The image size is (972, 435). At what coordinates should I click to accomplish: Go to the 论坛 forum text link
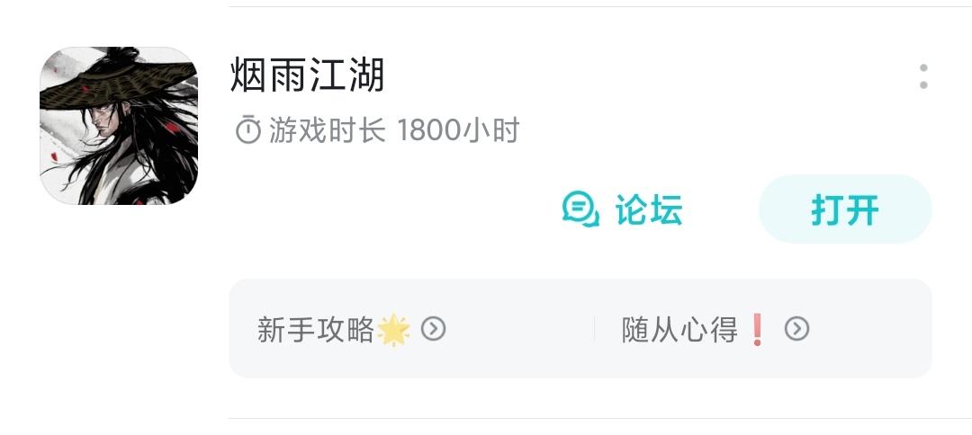pyautogui.click(x=649, y=209)
